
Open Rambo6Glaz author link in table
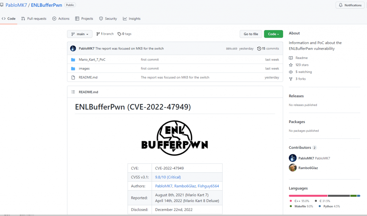pyautogui.click(x=185, y=186)
